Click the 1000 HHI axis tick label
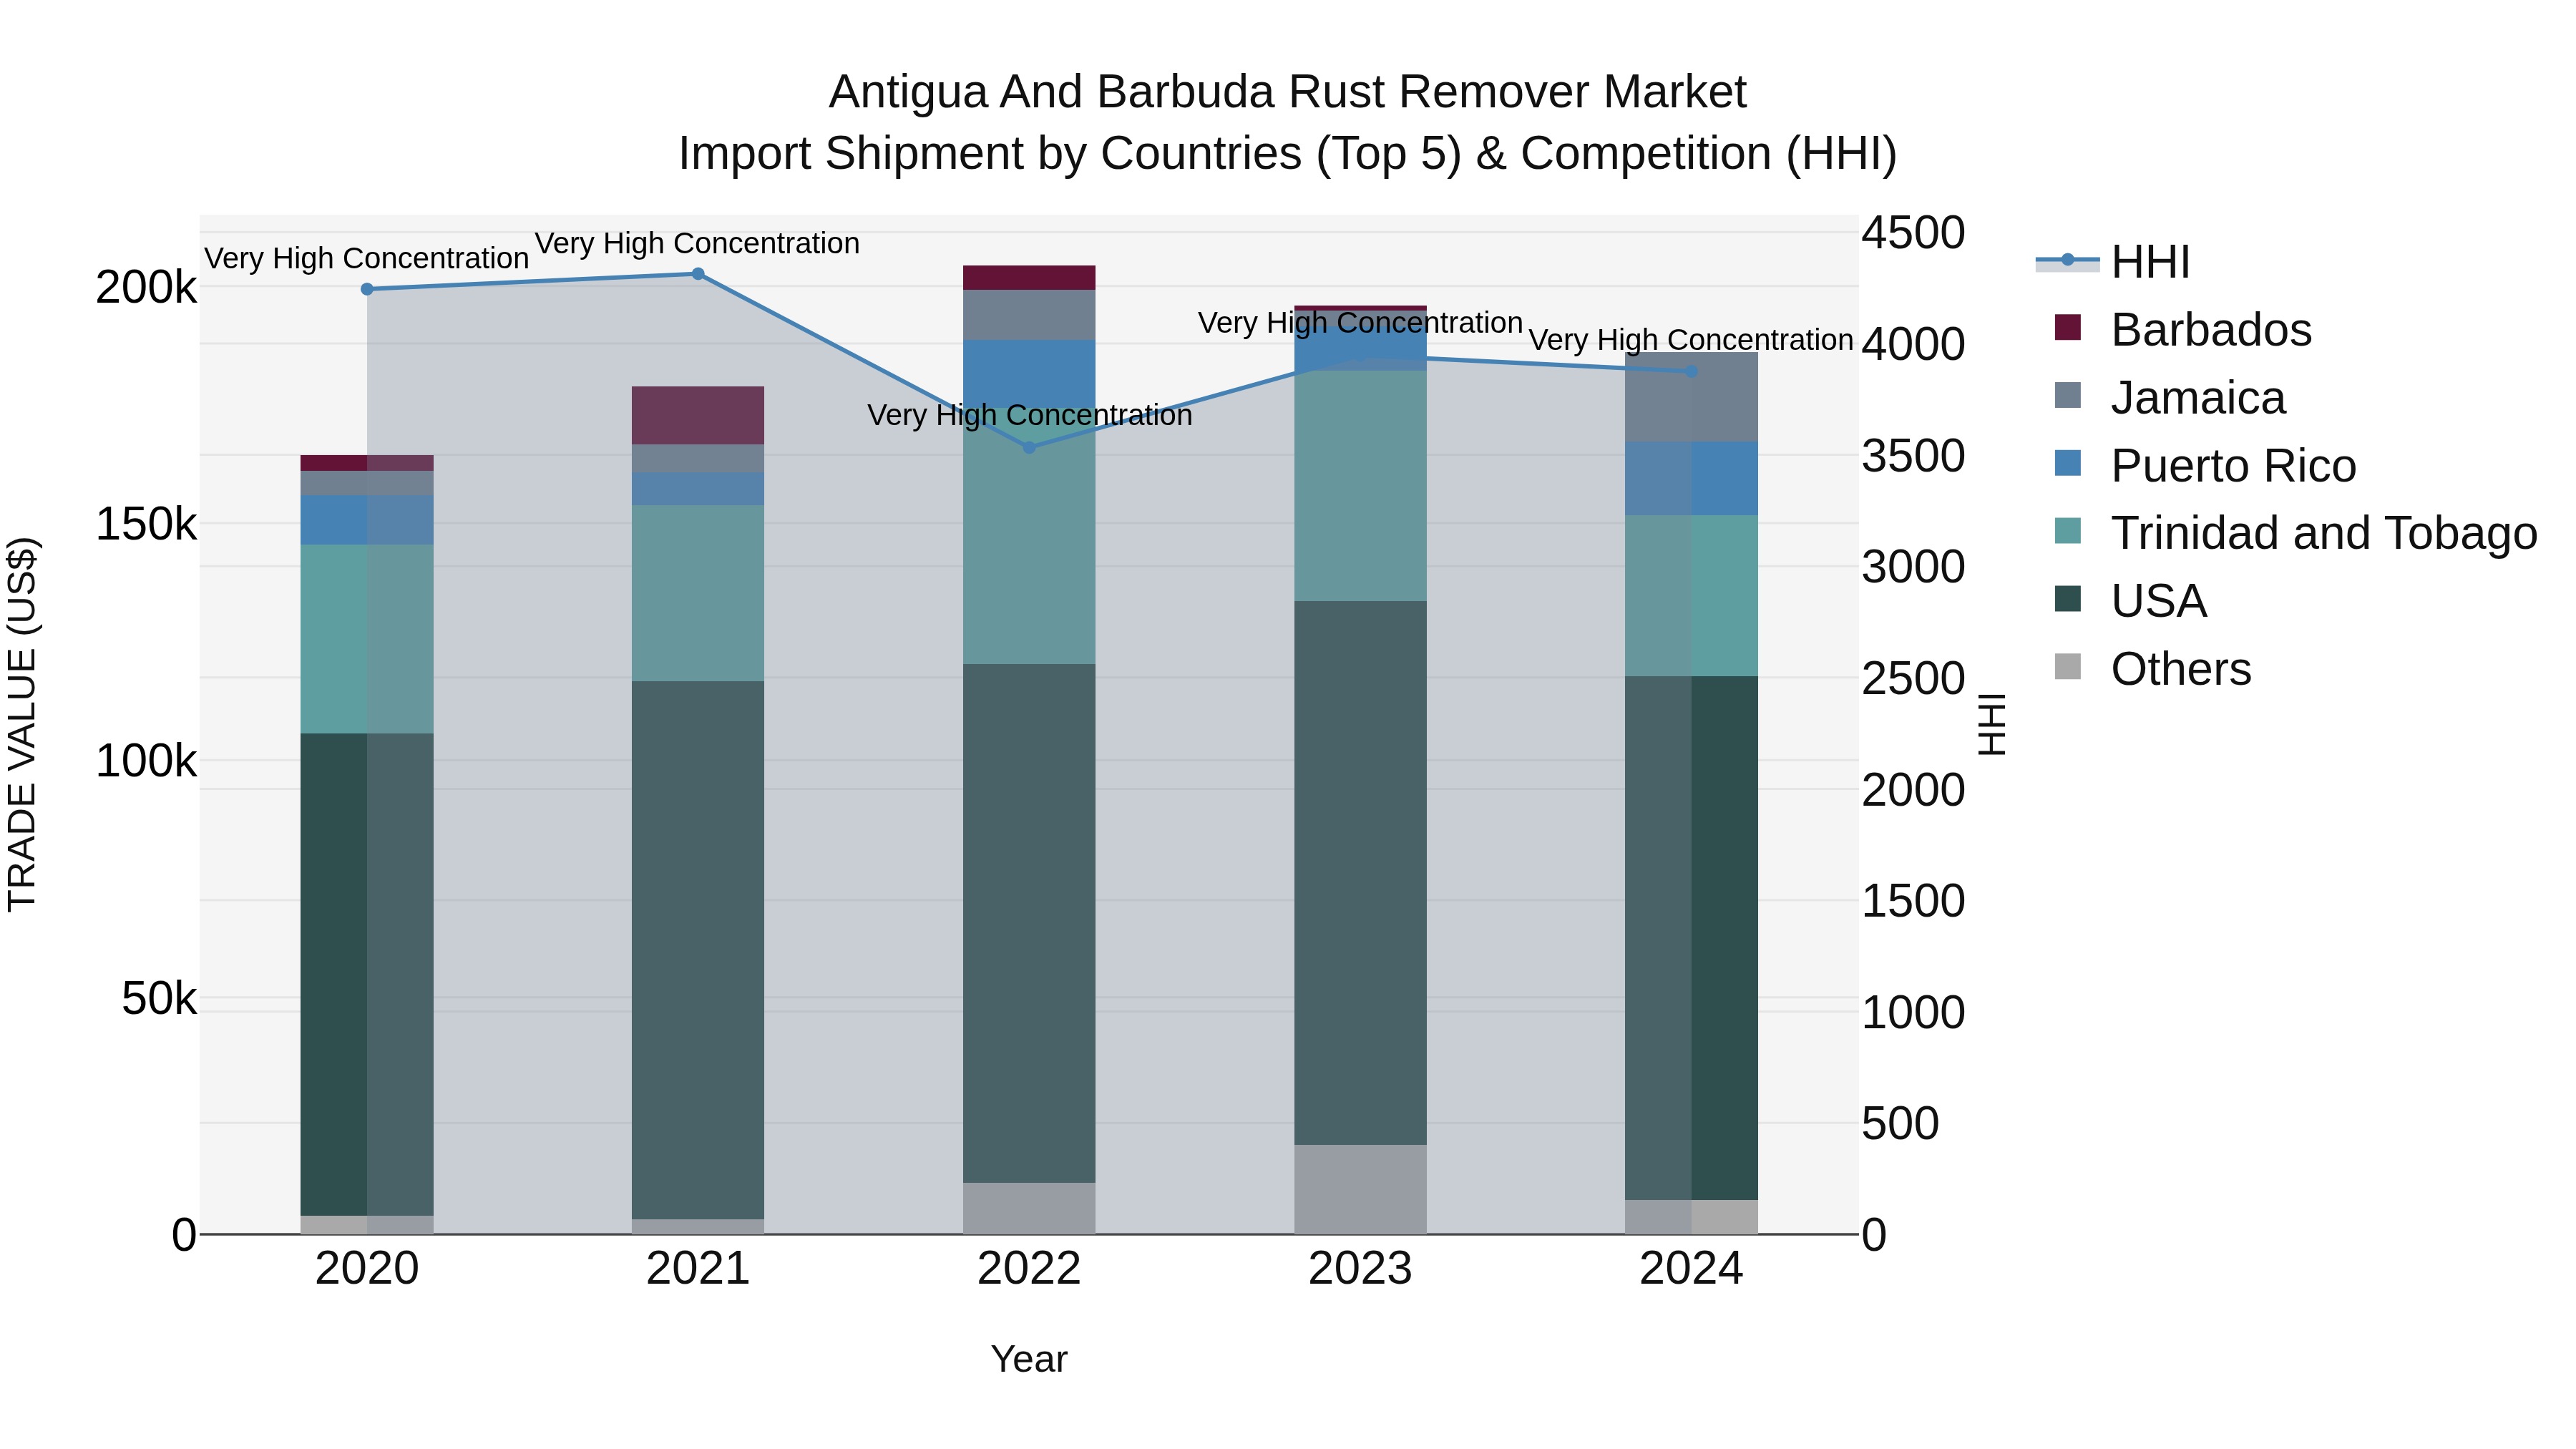The width and height of the screenshot is (2576, 1449). (1913, 1013)
